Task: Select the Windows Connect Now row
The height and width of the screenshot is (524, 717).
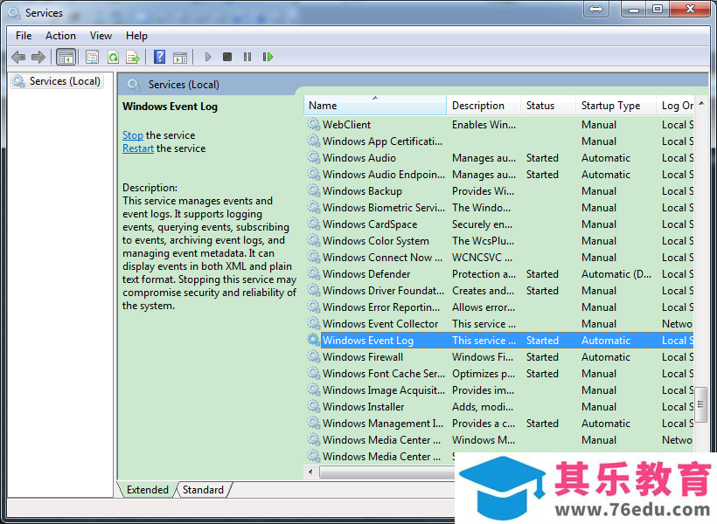Action: [500, 258]
